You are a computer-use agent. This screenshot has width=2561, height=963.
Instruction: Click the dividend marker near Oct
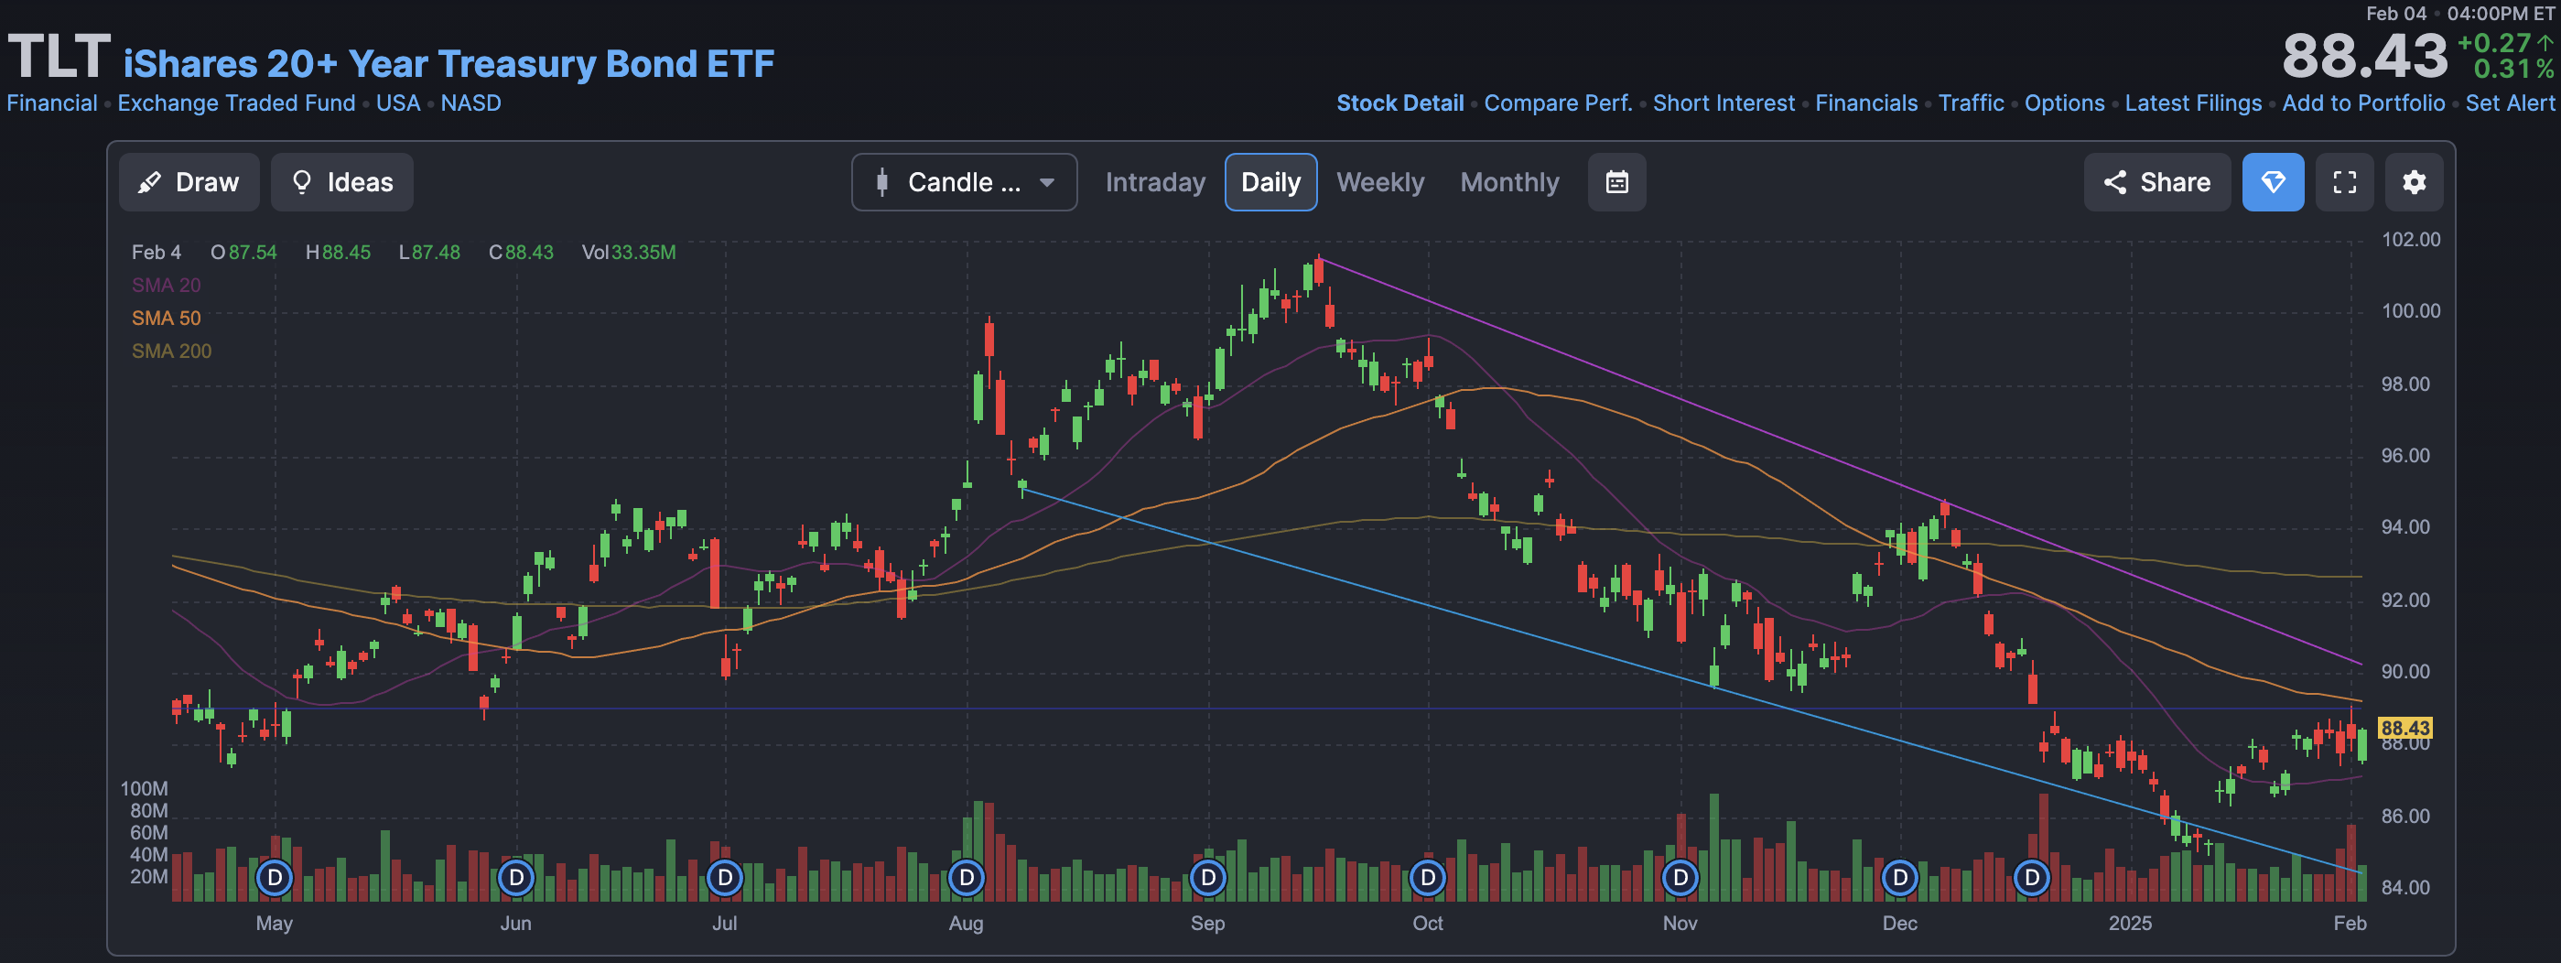[x=1428, y=878]
